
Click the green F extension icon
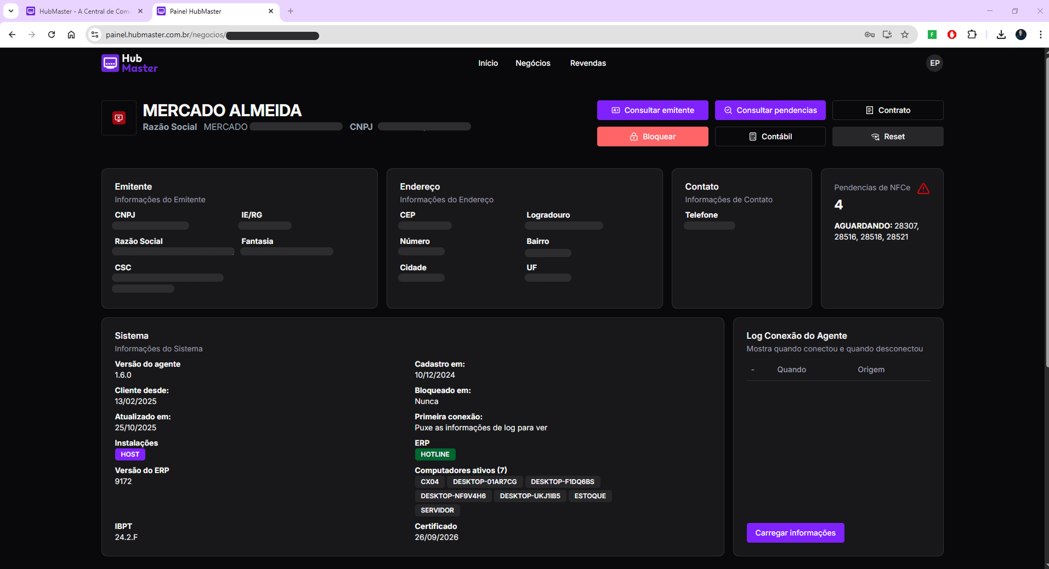tap(932, 35)
